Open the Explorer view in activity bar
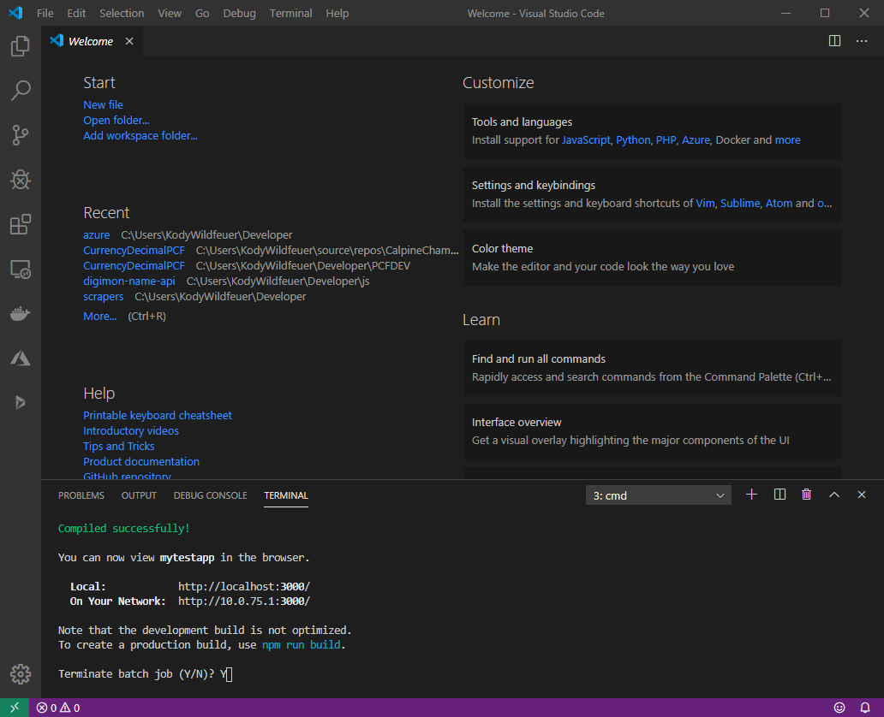This screenshot has width=884, height=717. click(21, 45)
